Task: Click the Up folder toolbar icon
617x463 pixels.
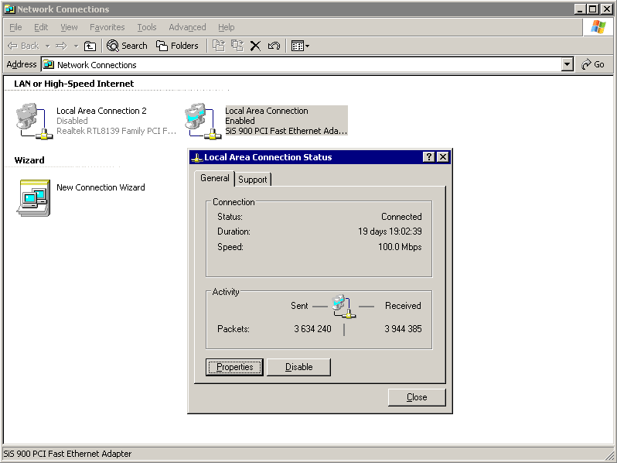Action: point(90,46)
